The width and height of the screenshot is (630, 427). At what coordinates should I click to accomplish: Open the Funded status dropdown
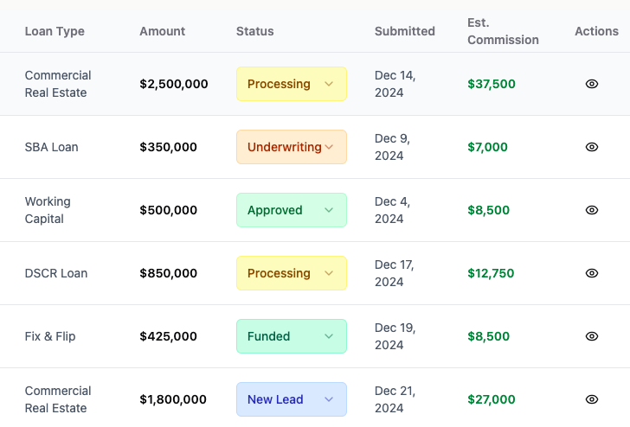click(292, 336)
